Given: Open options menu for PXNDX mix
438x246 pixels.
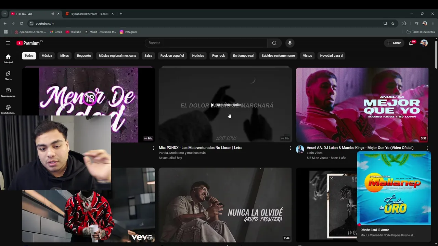Looking at the screenshot, I should (x=290, y=148).
